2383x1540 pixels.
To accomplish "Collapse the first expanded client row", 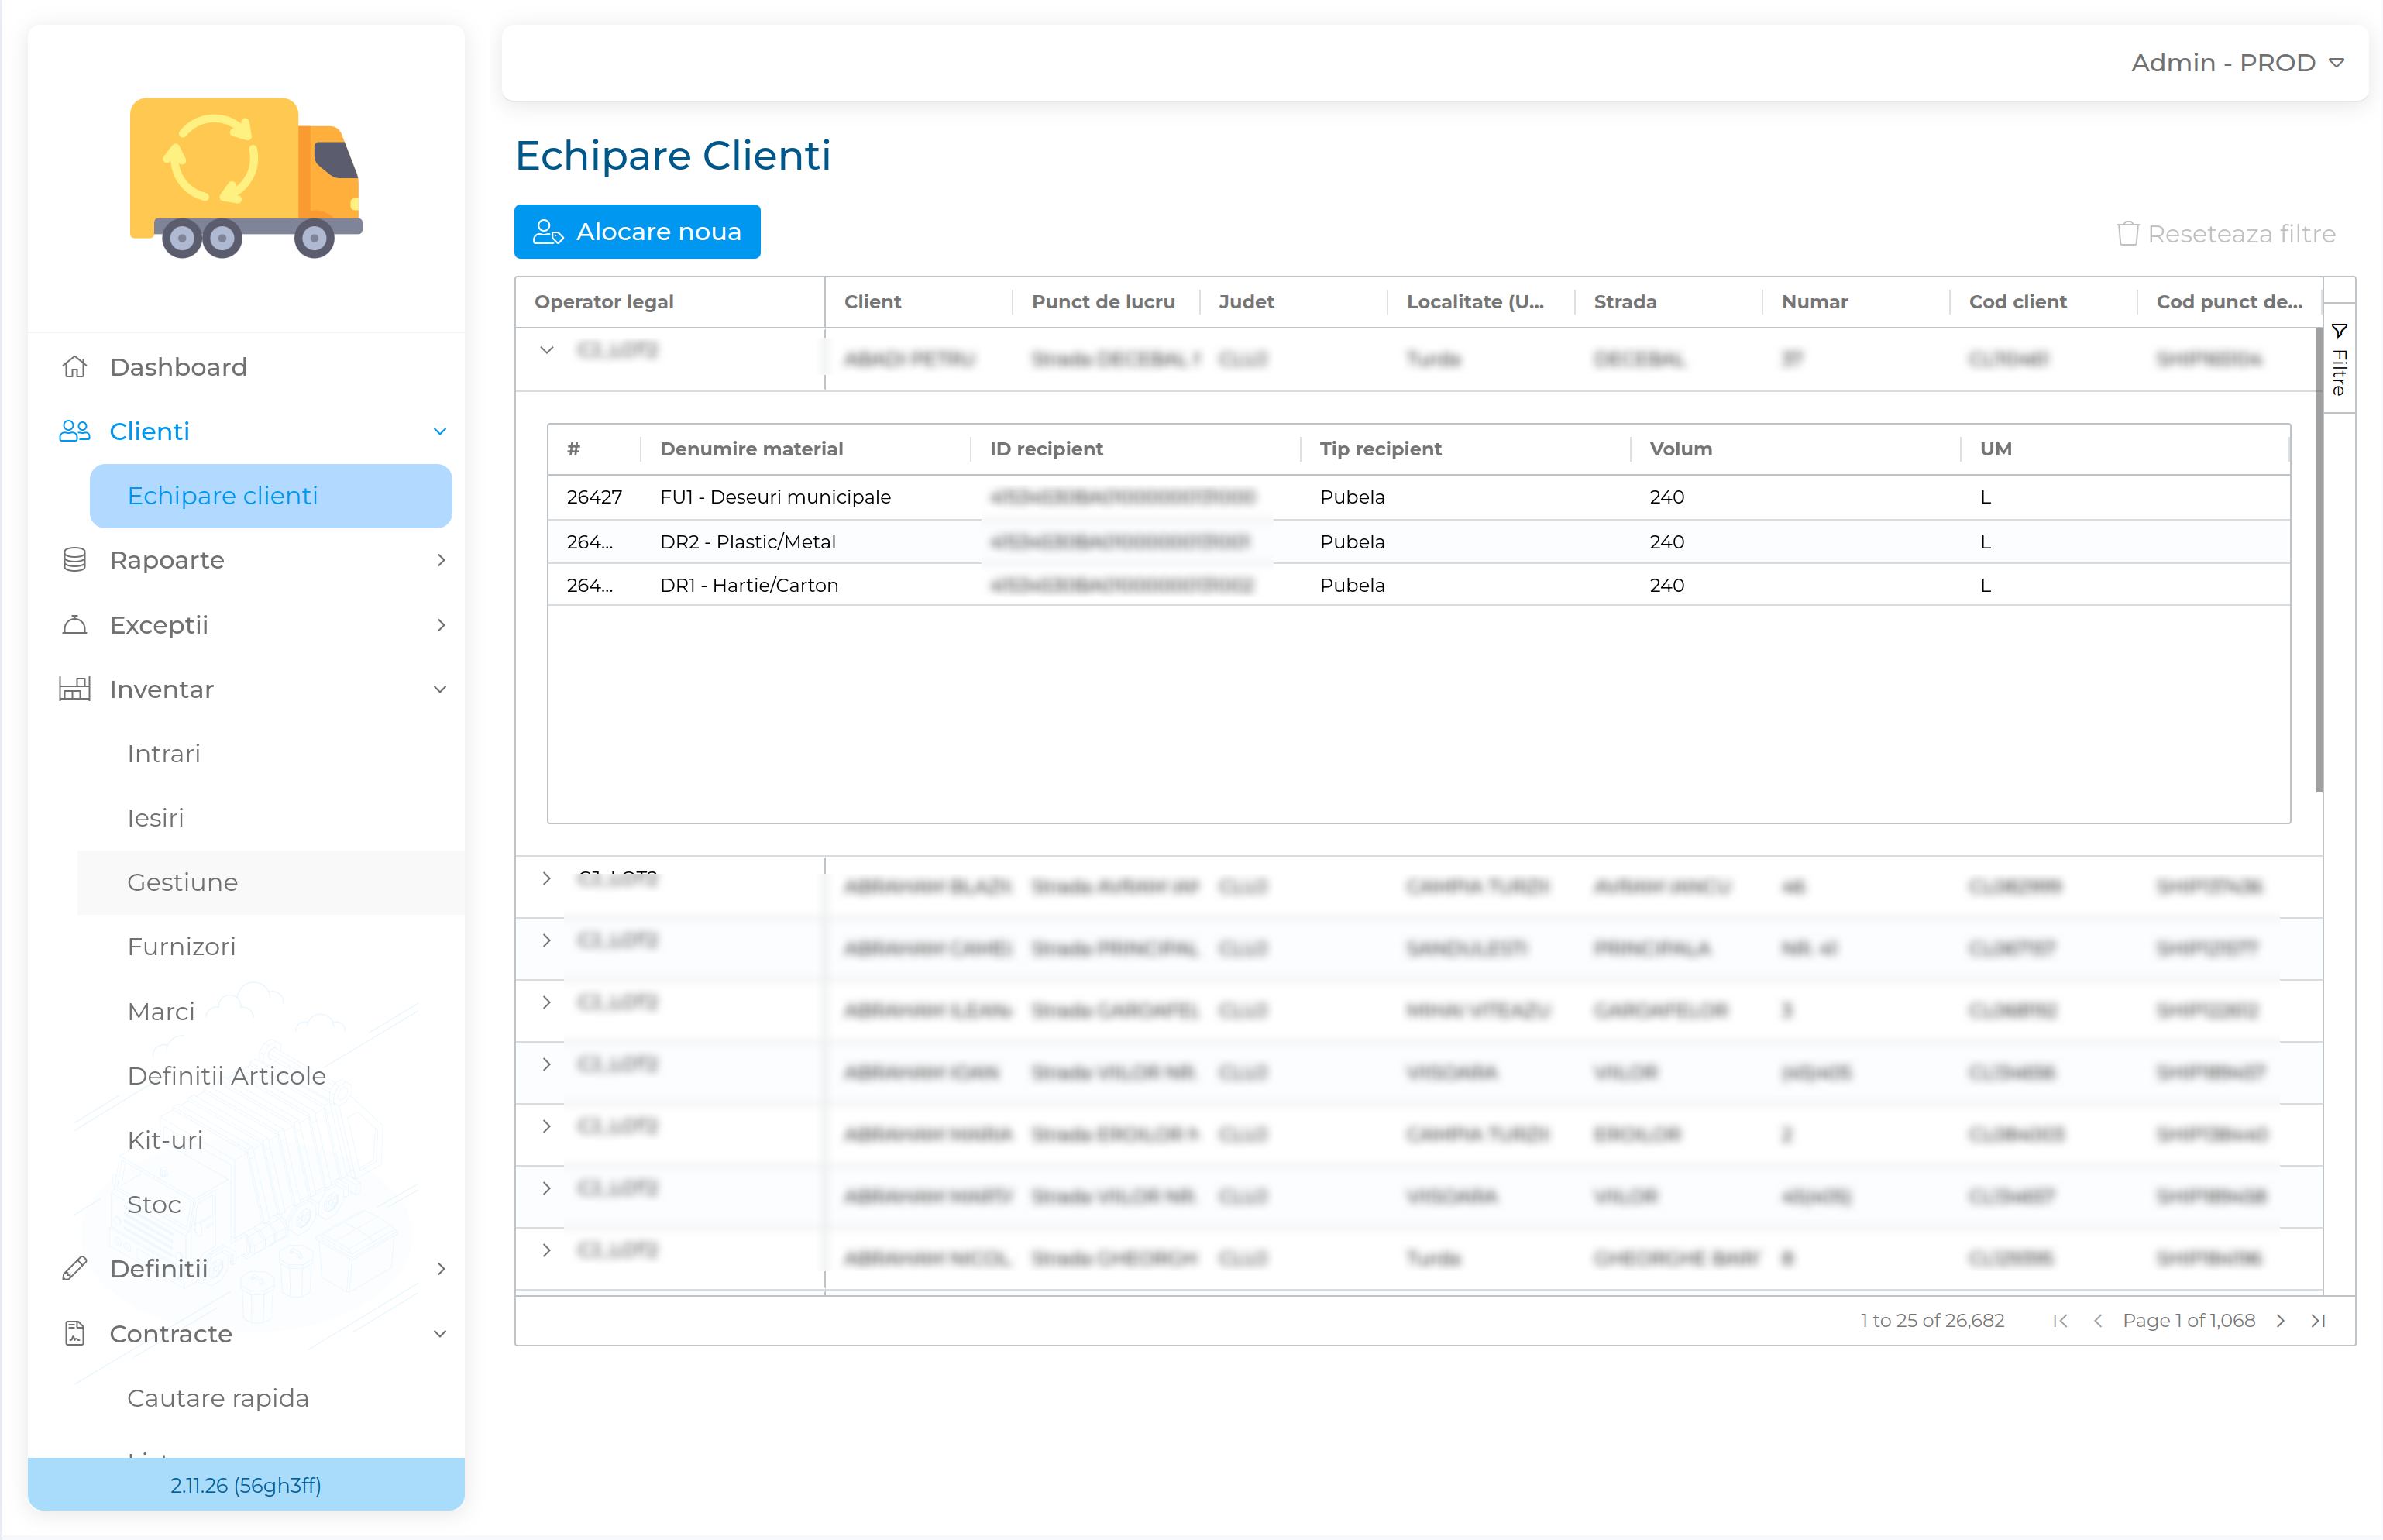I will (x=547, y=350).
